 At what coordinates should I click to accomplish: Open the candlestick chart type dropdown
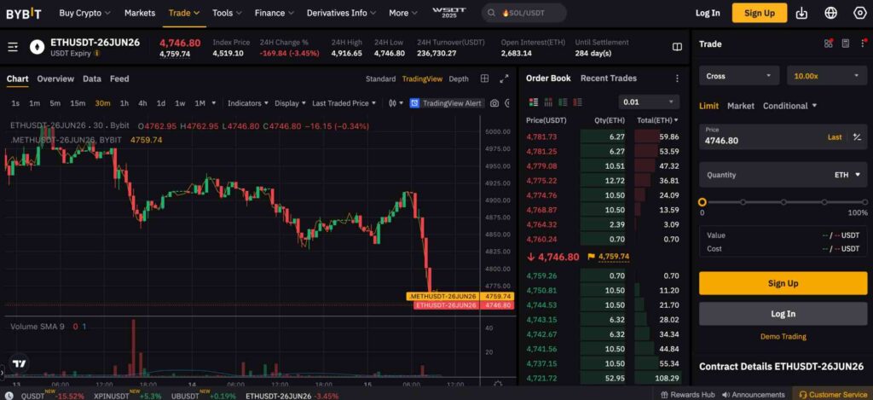pos(396,103)
